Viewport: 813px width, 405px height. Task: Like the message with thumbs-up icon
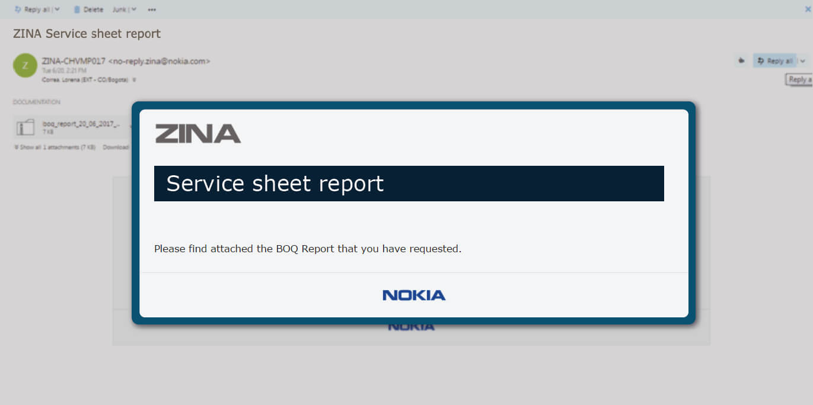(741, 61)
